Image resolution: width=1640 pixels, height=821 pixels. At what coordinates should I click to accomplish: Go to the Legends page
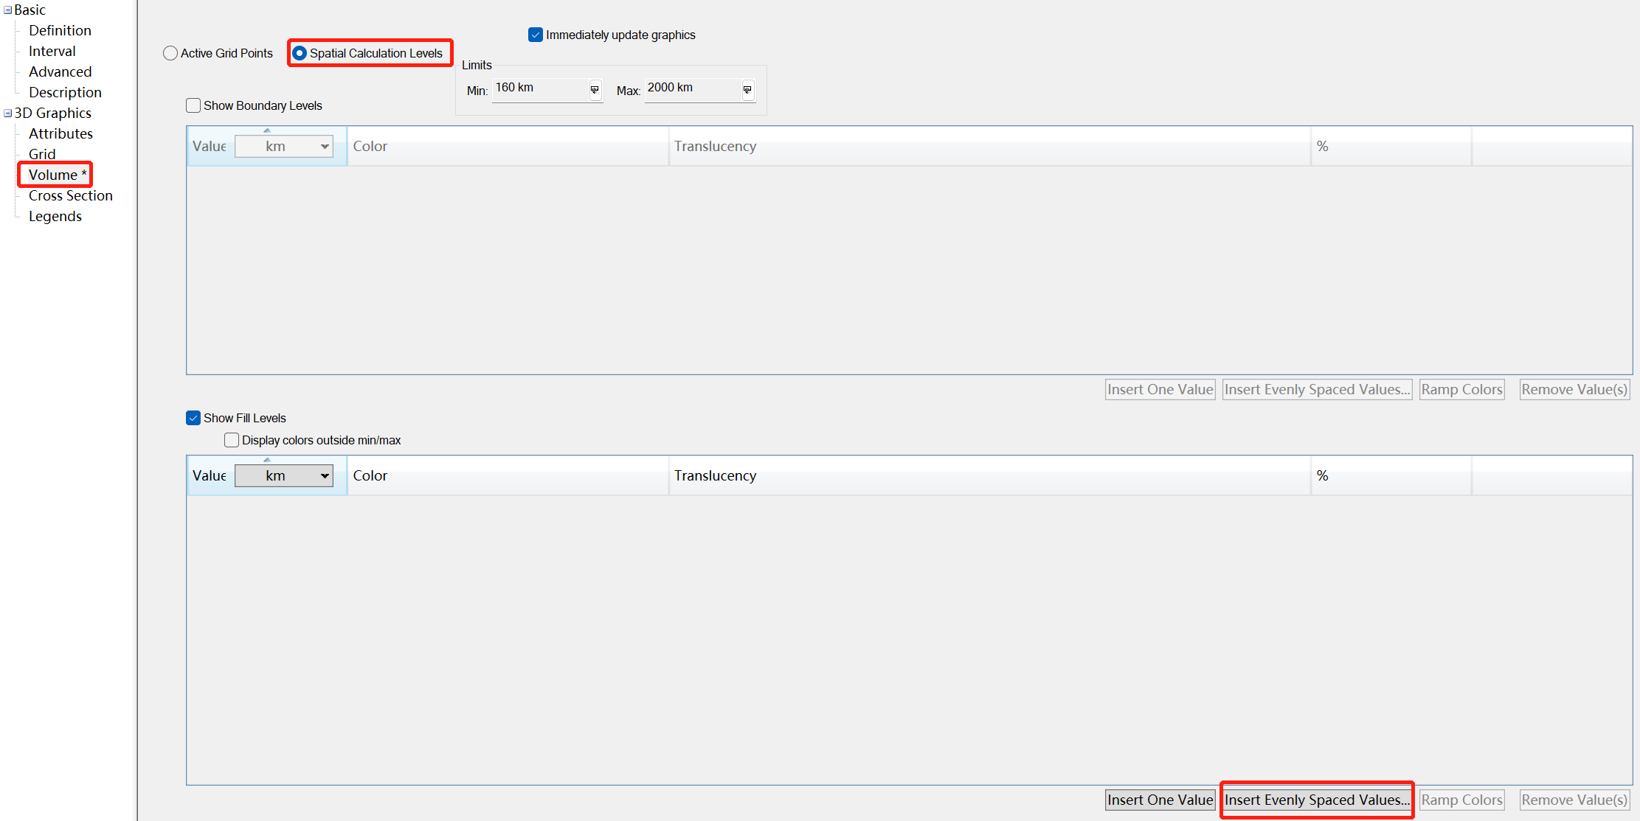pos(55,217)
